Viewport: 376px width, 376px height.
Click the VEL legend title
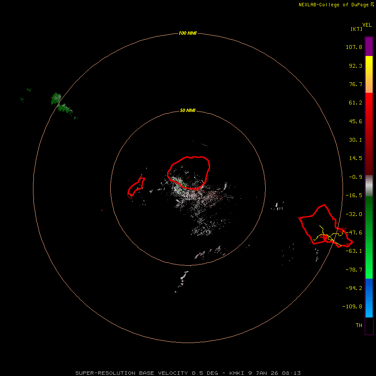tap(367, 25)
